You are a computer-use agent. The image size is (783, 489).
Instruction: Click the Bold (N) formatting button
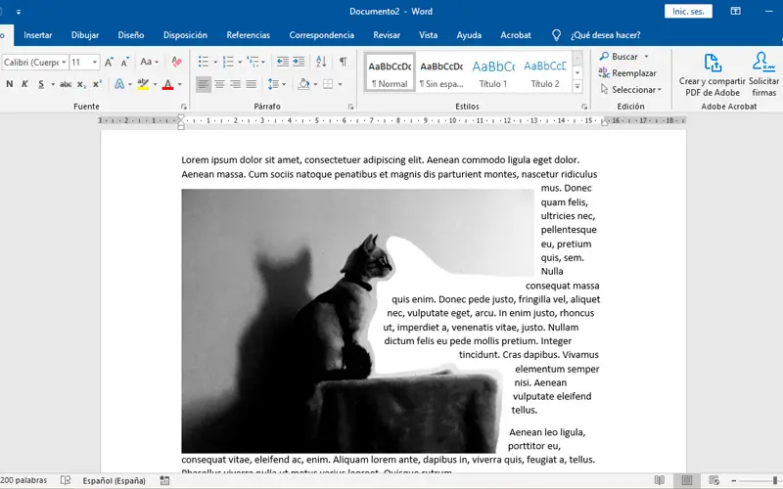coord(9,84)
